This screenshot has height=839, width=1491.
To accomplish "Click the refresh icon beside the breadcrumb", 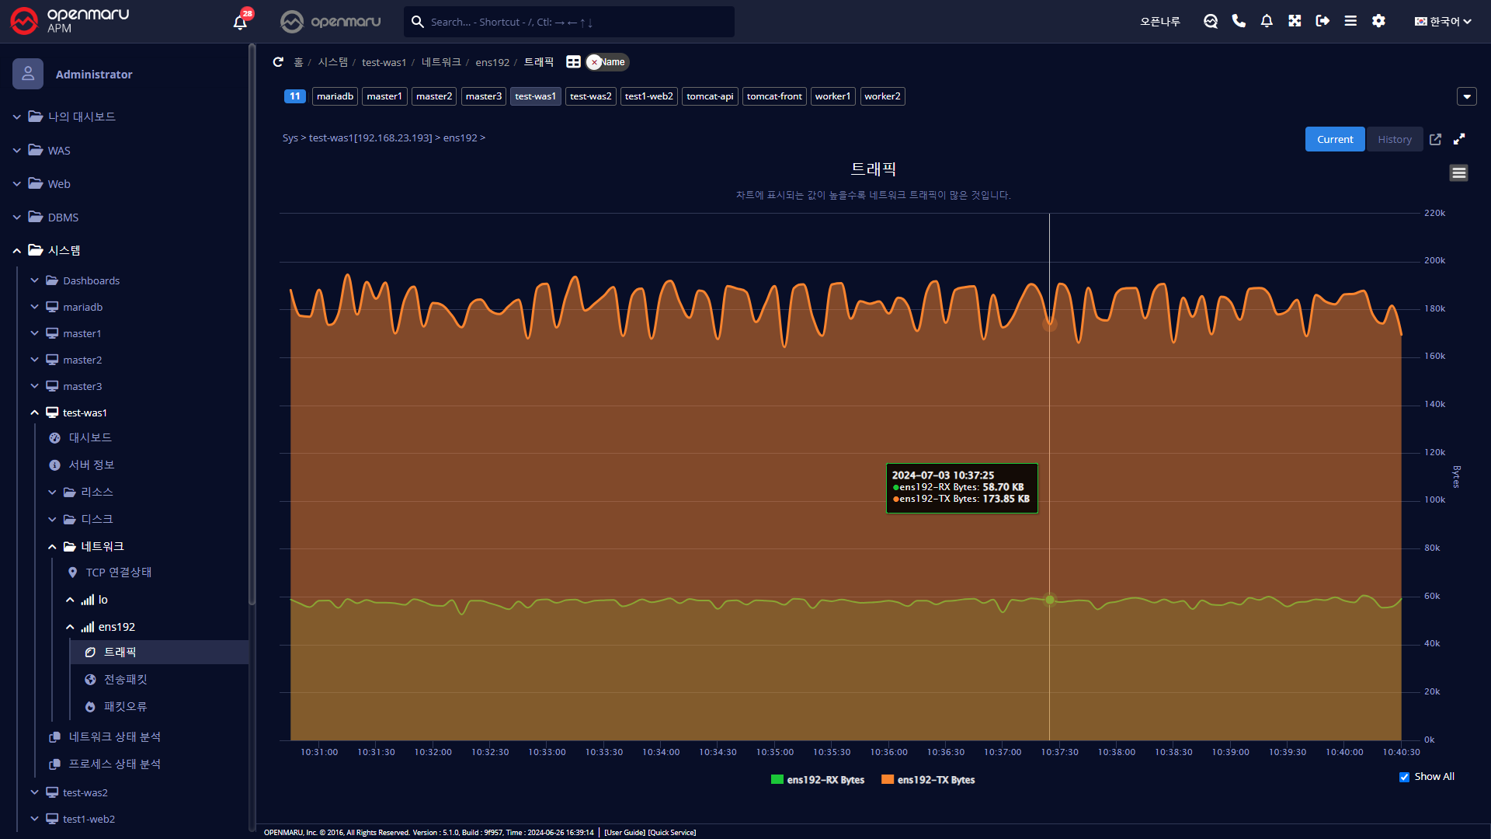I will pyautogui.click(x=278, y=62).
